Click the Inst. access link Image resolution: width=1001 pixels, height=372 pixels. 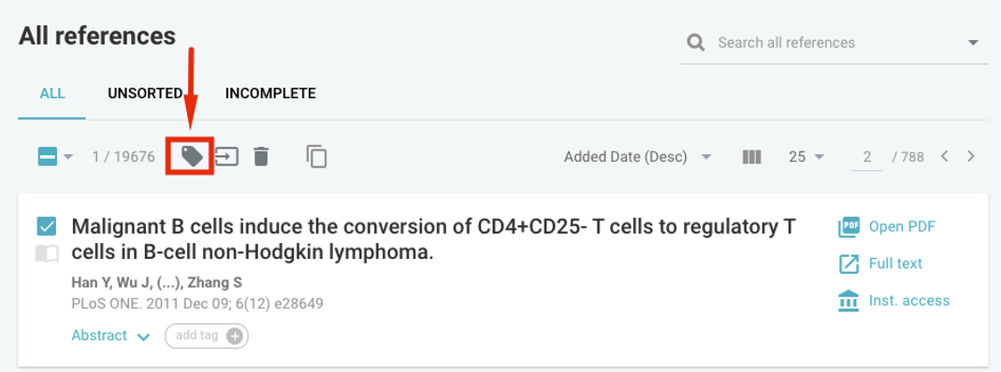pos(893,301)
